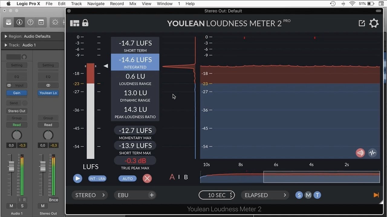387x217 pixels.
Task: Expand the Track Audio 1 disclosure triangle
Action: [x=6, y=45]
